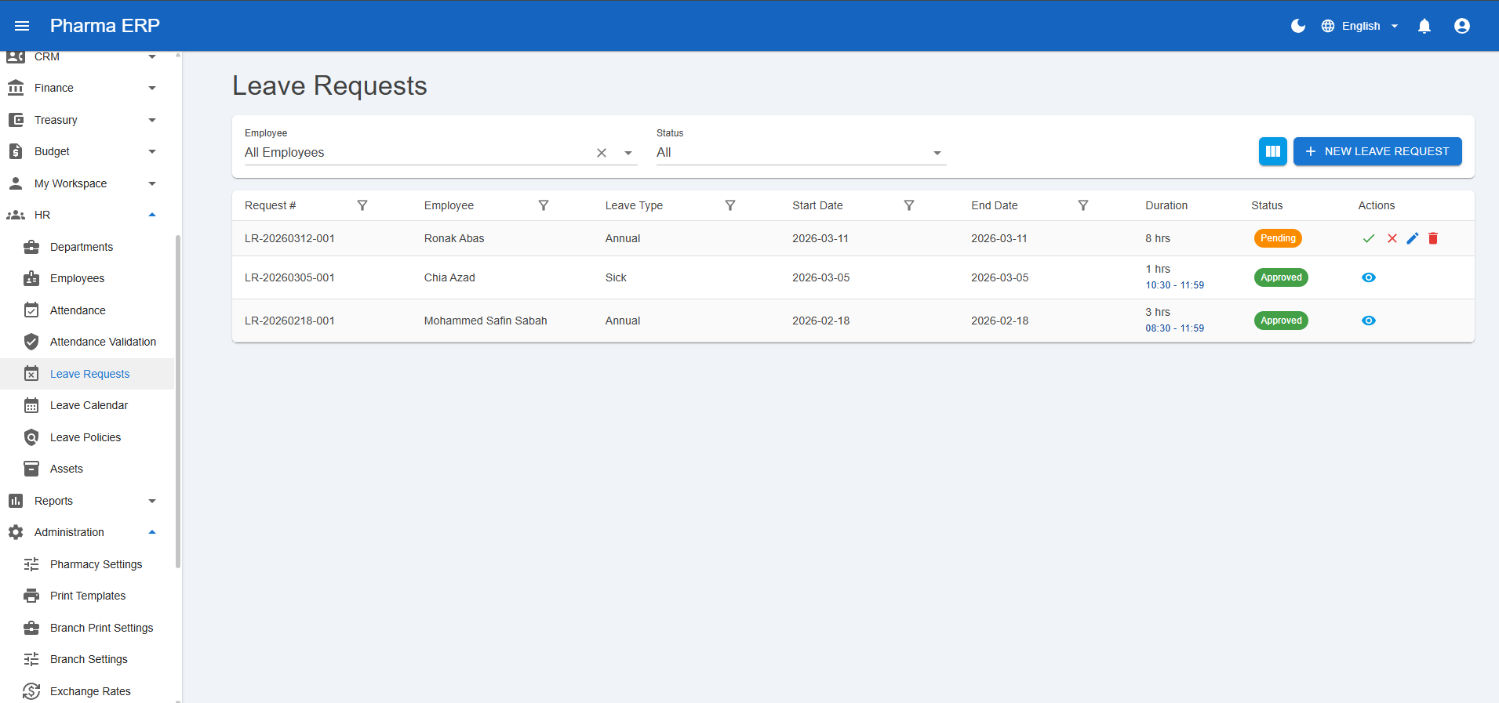Delete the LR-20260312-001 request trash icon
Viewport: 1499px width, 703px height.
pos(1432,238)
